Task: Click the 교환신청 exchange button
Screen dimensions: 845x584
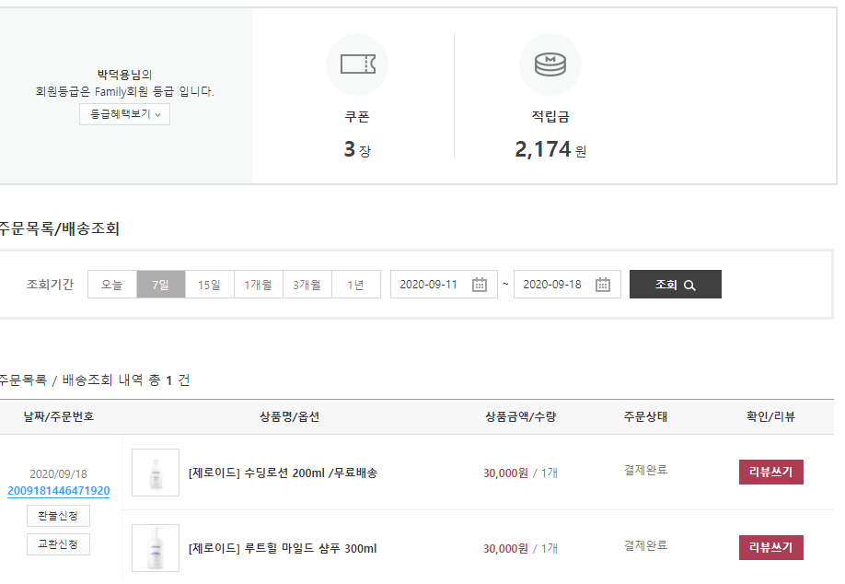Action: click(x=58, y=544)
